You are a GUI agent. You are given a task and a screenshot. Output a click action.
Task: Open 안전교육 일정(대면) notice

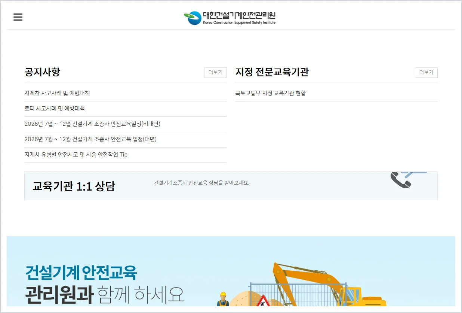pyautogui.click(x=90, y=139)
